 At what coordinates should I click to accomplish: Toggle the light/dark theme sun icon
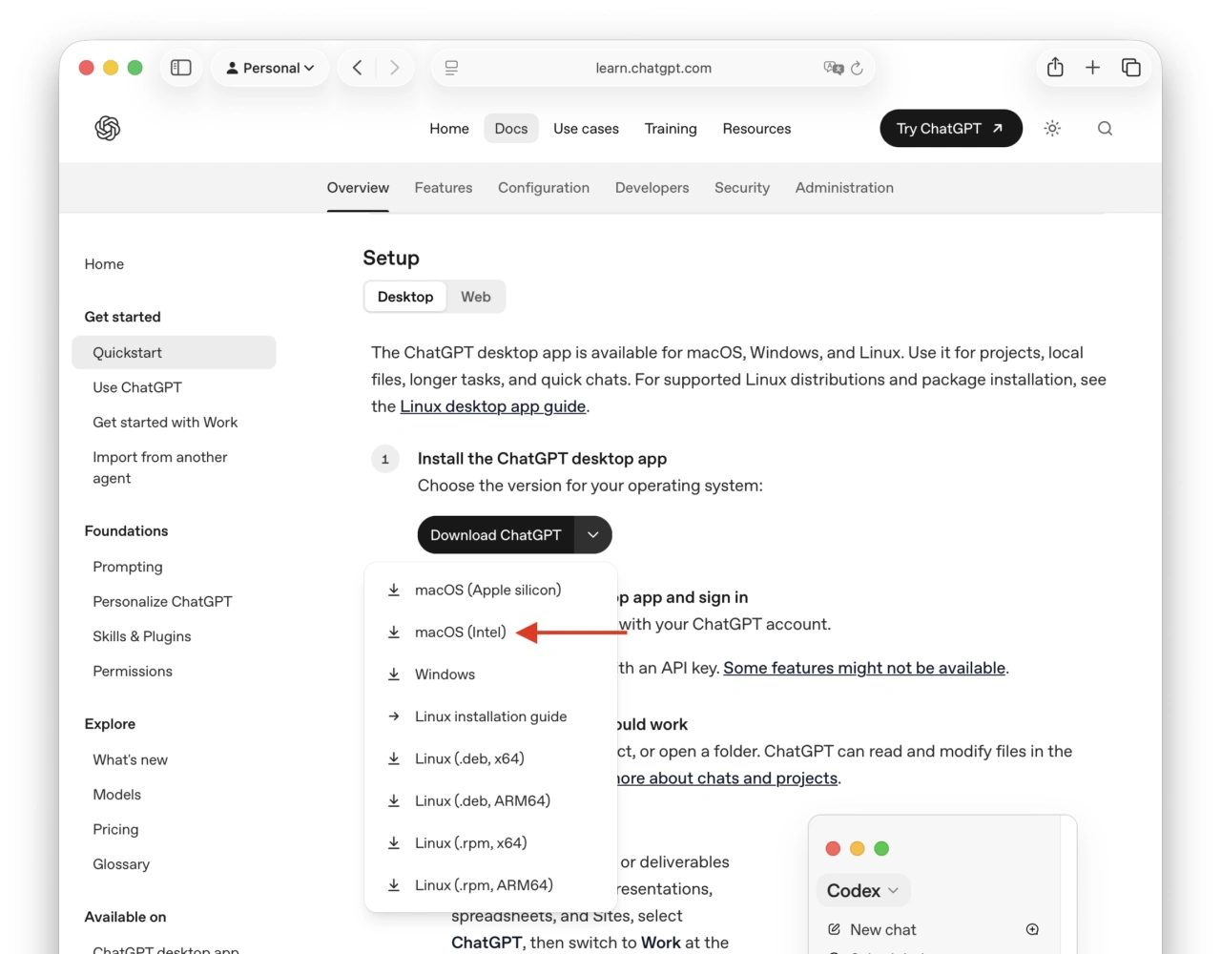[1052, 128]
